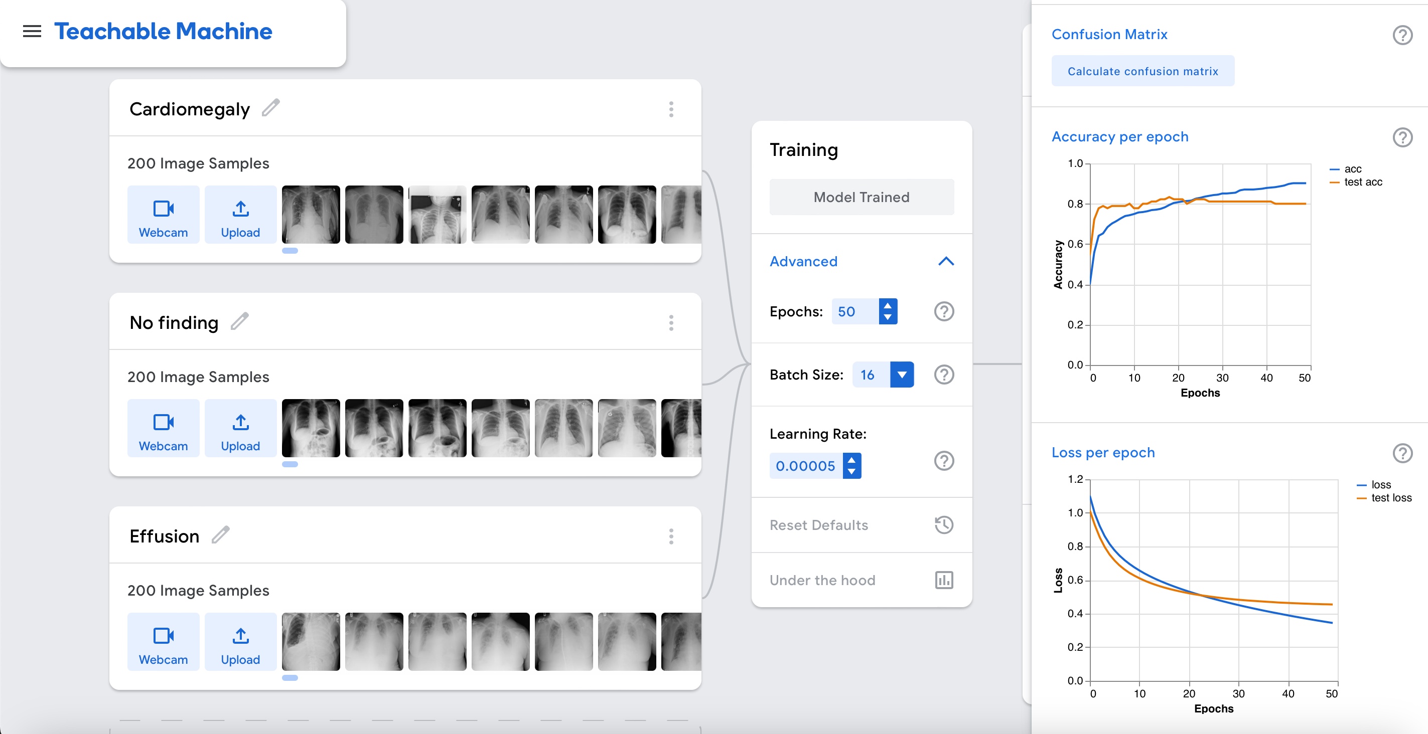This screenshot has width=1428, height=734.
Task: Open the hamburger menu
Action: pyautogui.click(x=32, y=32)
